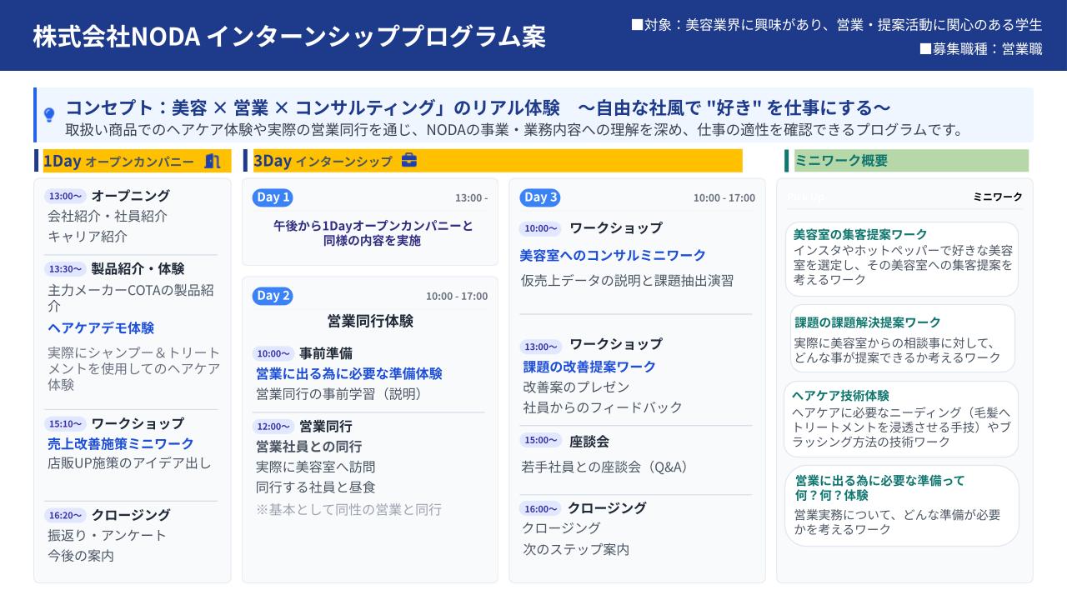Image resolution: width=1067 pixels, height=600 pixels.
Task: Click the briefcase icon beside 3Day インターンシップ
Action: 409,160
